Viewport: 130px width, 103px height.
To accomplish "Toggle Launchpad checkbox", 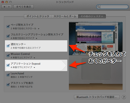I will 8,75.
